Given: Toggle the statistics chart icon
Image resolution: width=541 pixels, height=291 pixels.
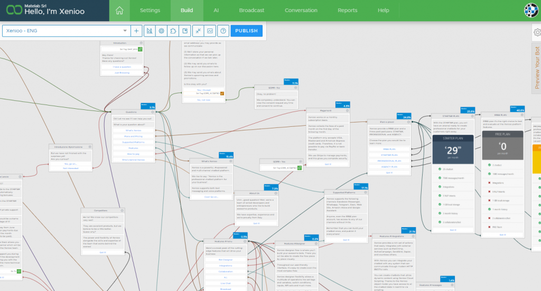Looking at the screenshot, I should tap(210, 31).
